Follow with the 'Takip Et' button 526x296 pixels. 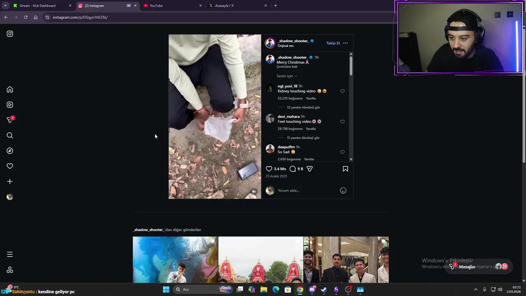coord(333,43)
